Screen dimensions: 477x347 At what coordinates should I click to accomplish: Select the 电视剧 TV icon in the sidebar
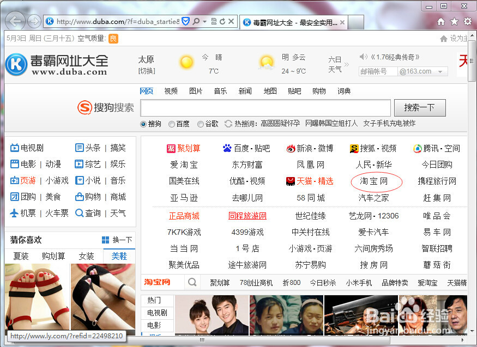[x=14, y=147]
